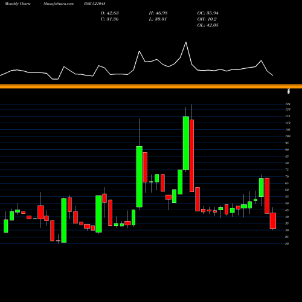The image size is (302, 302).
Task: Click the open value 'O: 42.63'
Action: point(109,13)
